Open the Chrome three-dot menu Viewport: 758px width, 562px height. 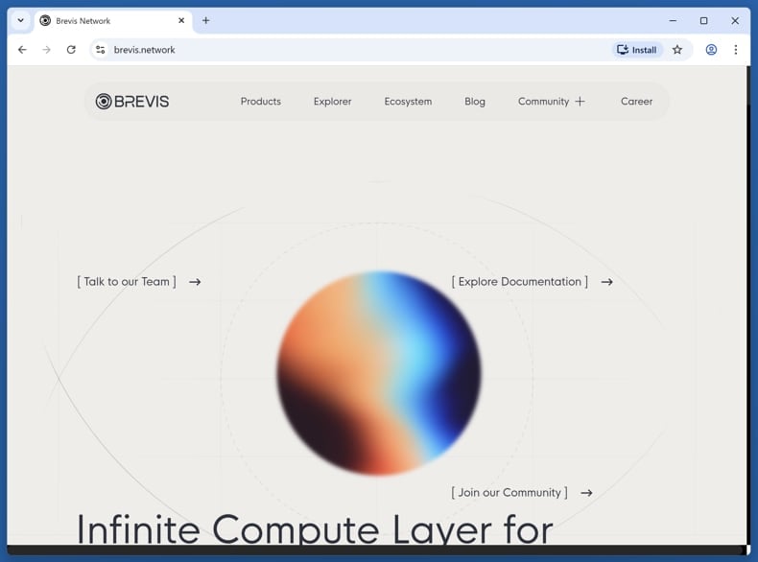pyautogui.click(x=736, y=50)
